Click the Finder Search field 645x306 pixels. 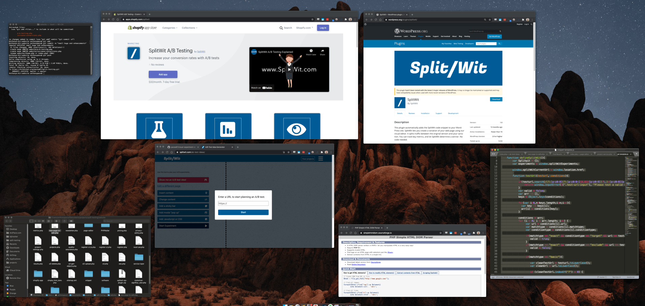click(x=126, y=221)
